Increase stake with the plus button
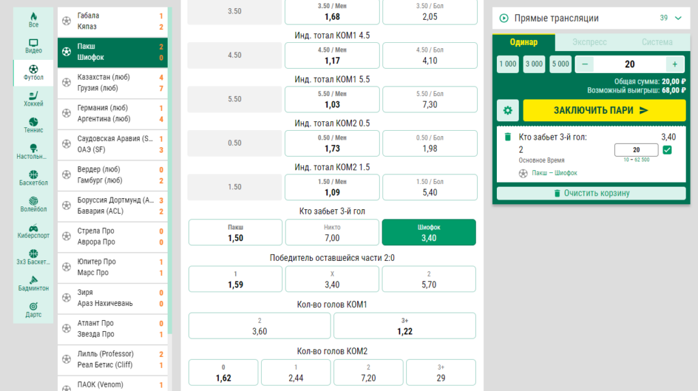This screenshot has width=698, height=391. [x=675, y=64]
